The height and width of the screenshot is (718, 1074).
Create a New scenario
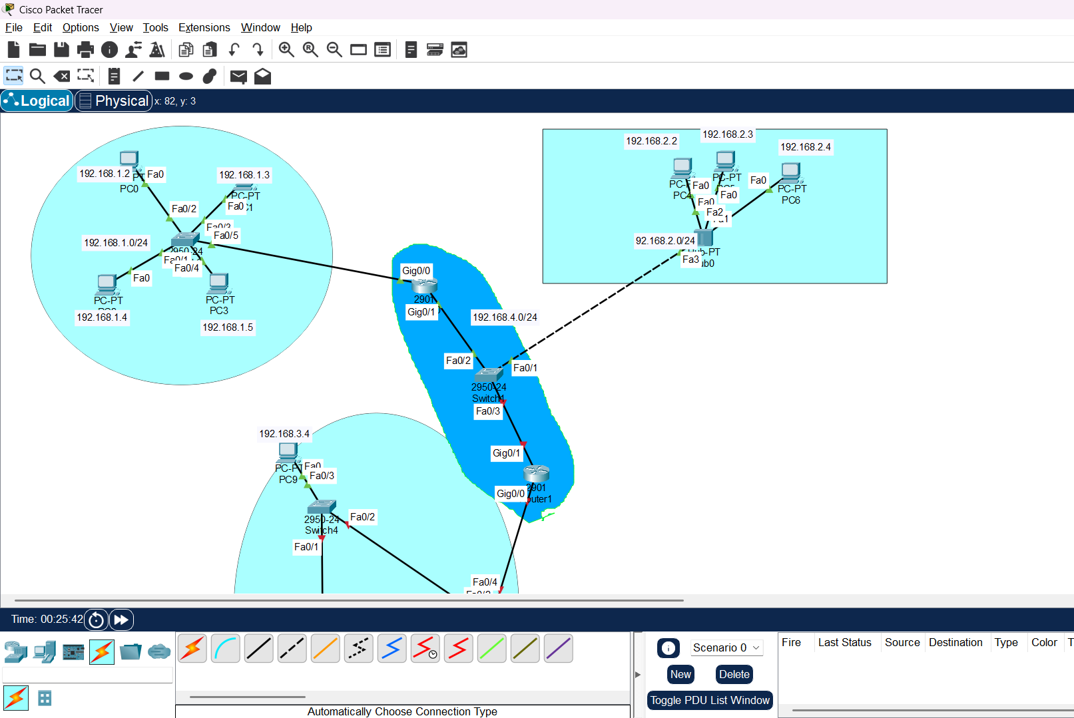tap(680, 674)
